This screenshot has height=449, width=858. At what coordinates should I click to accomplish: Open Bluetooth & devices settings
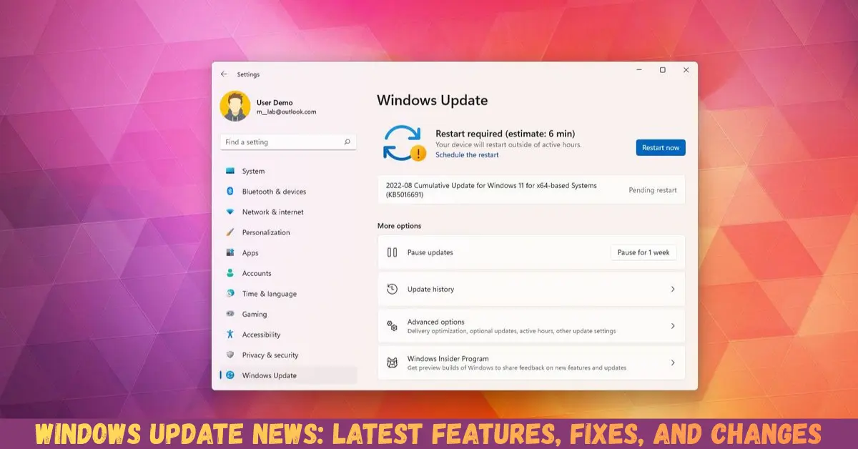click(x=288, y=192)
